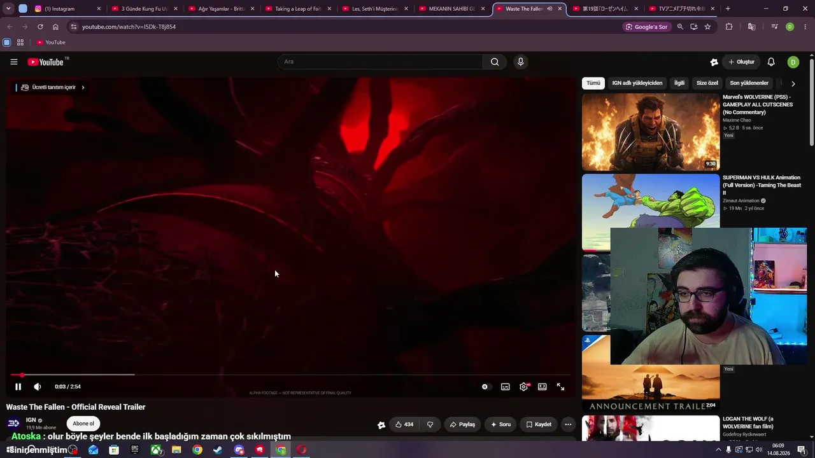Open File Explorer from the taskbar
The width and height of the screenshot is (815, 458).
click(176, 450)
